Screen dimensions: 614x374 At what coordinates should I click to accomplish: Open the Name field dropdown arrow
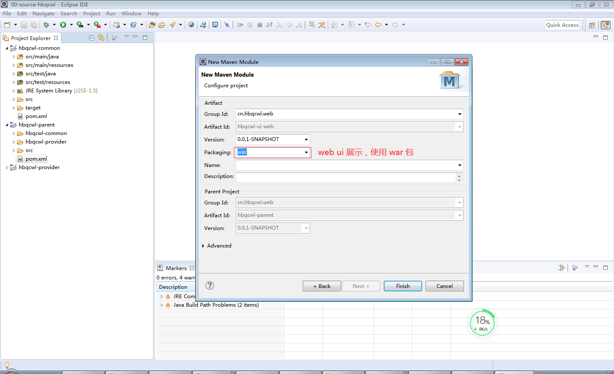(460, 165)
